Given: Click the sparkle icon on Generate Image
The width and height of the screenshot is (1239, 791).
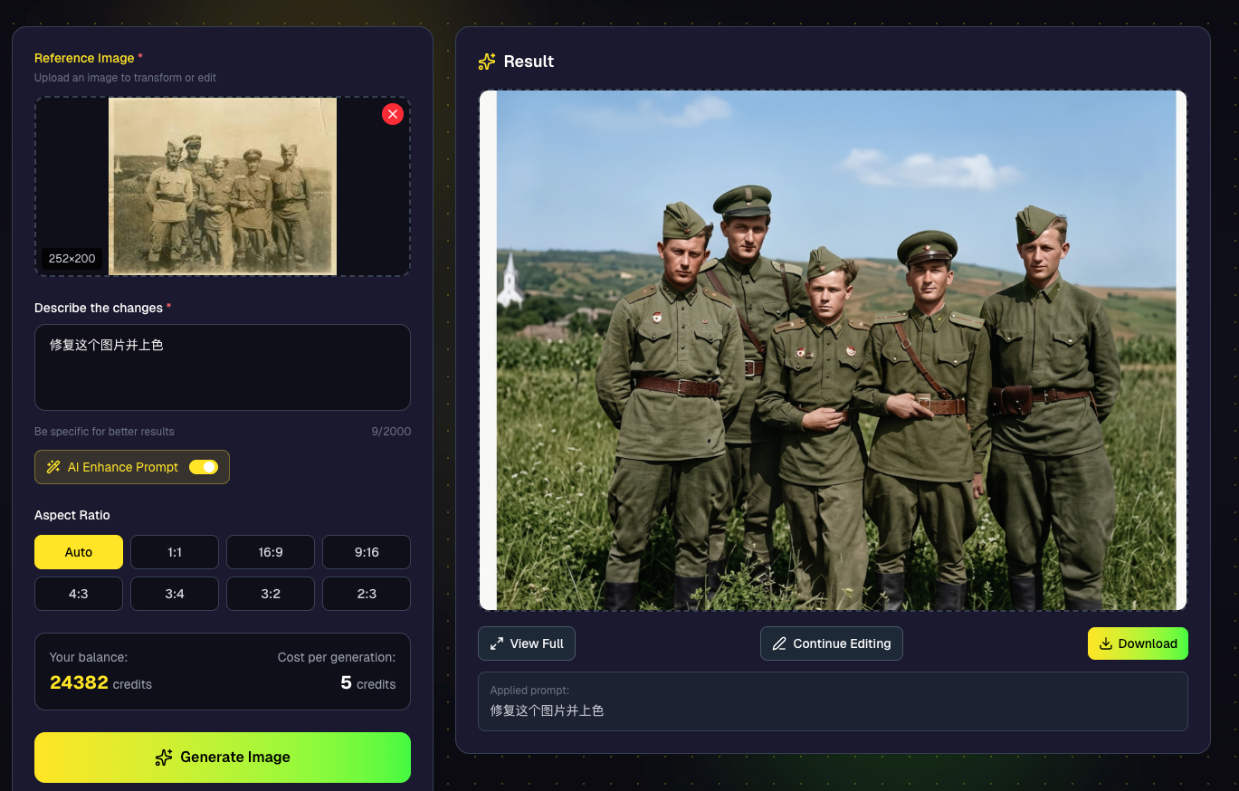Looking at the screenshot, I should tap(164, 758).
